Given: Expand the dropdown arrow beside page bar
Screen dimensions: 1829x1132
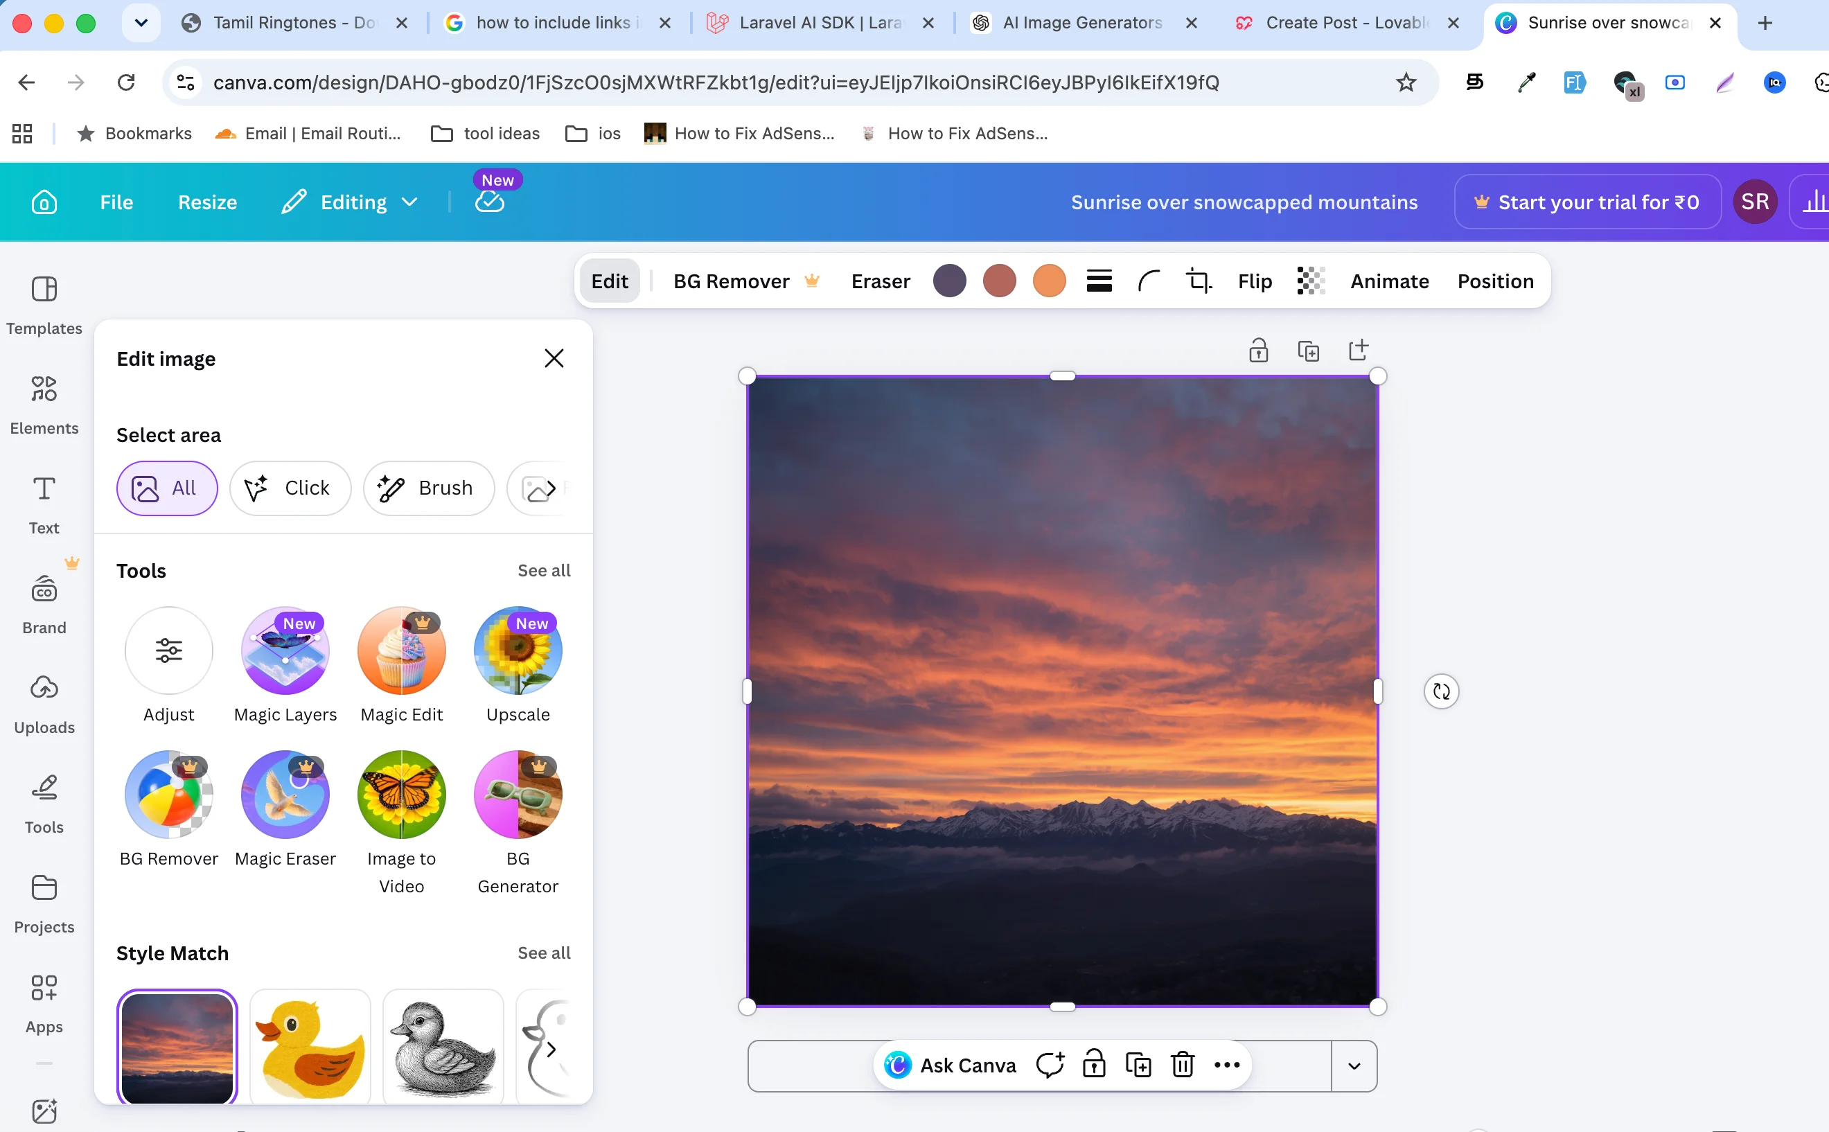Looking at the screenshot, I should pos(1354,1065).
